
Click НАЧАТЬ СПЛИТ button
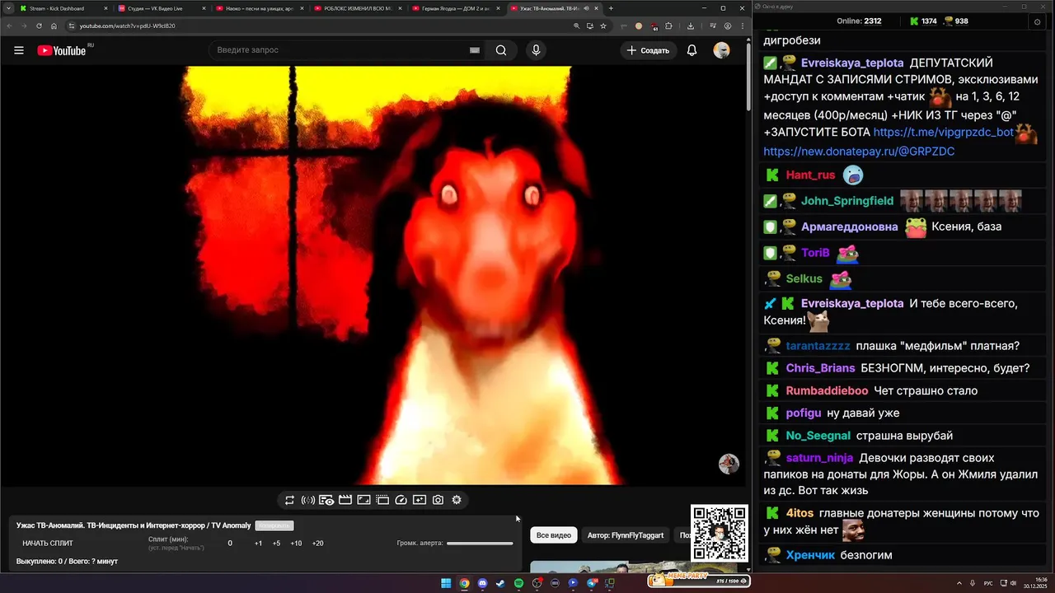pos(48,544)
